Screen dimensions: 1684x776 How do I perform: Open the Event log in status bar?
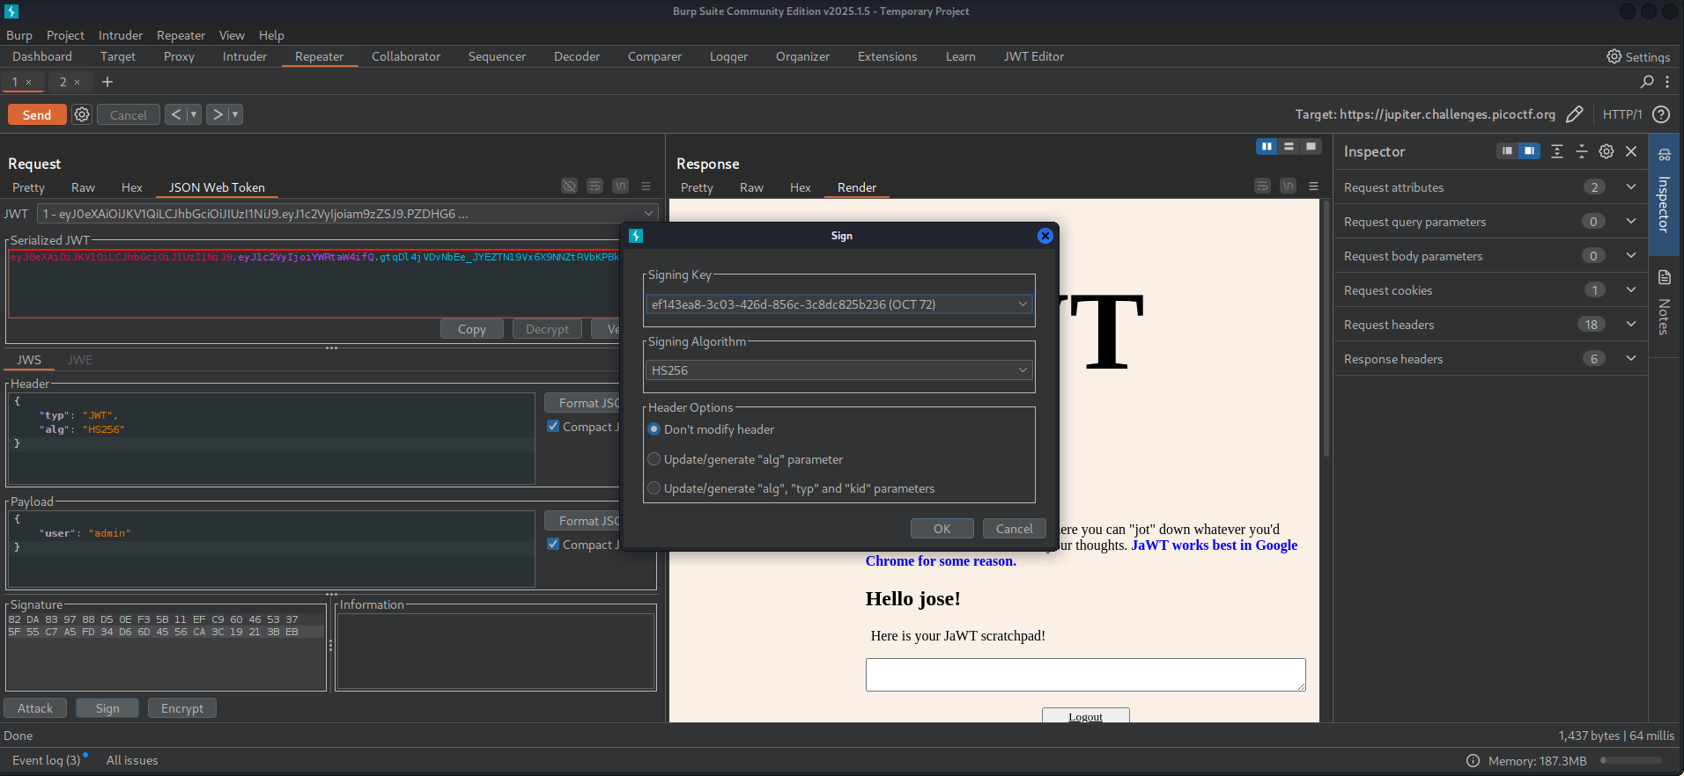click(x=46, y=760)
